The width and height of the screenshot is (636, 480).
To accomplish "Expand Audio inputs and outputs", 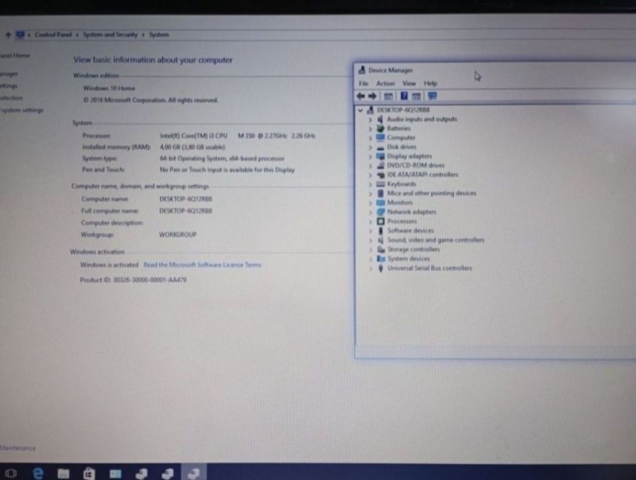I will click(x=370, y=119).
